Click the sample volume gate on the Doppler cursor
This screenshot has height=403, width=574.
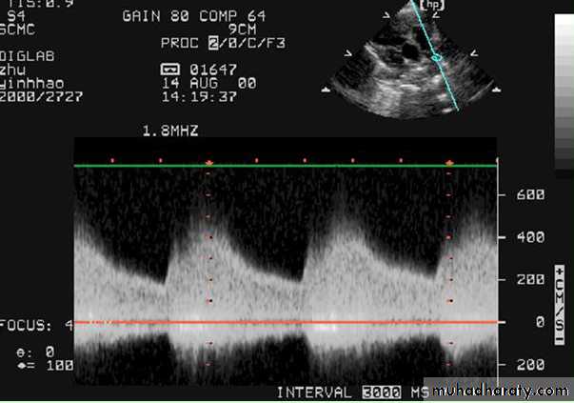437,57
